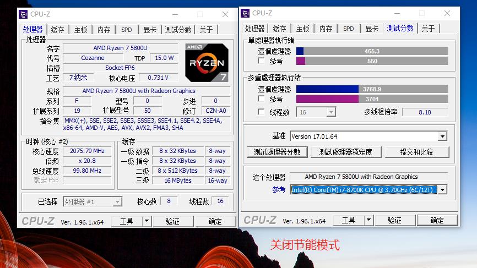Close the right CPU-Z benchmark window

(447, 13)
